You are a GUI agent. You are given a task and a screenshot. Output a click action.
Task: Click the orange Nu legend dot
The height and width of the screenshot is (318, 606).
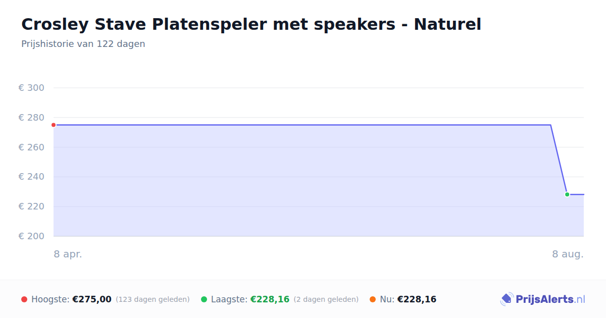(373, 299)
